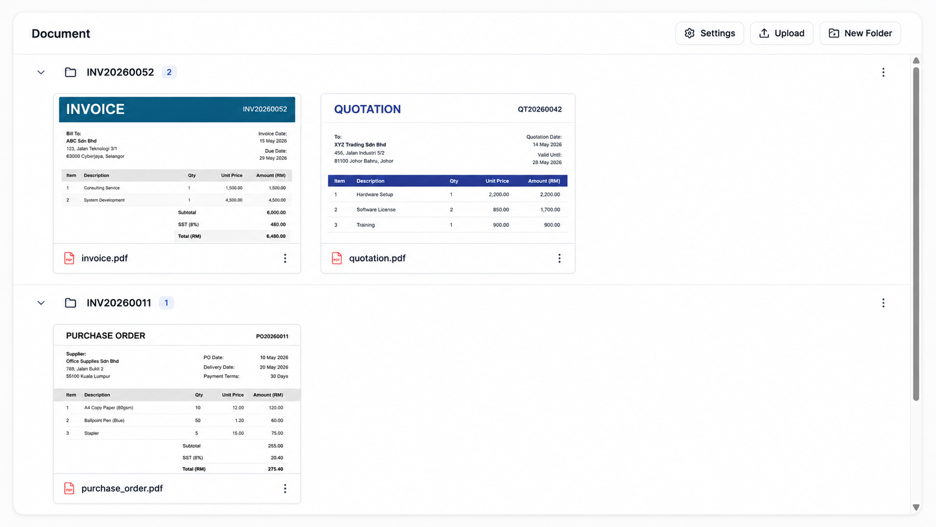
Task: Select the purchase_order.pdf file name
Action: pyautogui.click(x=122, y=488)
